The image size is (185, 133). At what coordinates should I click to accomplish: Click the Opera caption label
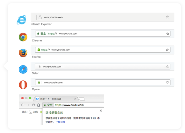click(x=36, y=89)
